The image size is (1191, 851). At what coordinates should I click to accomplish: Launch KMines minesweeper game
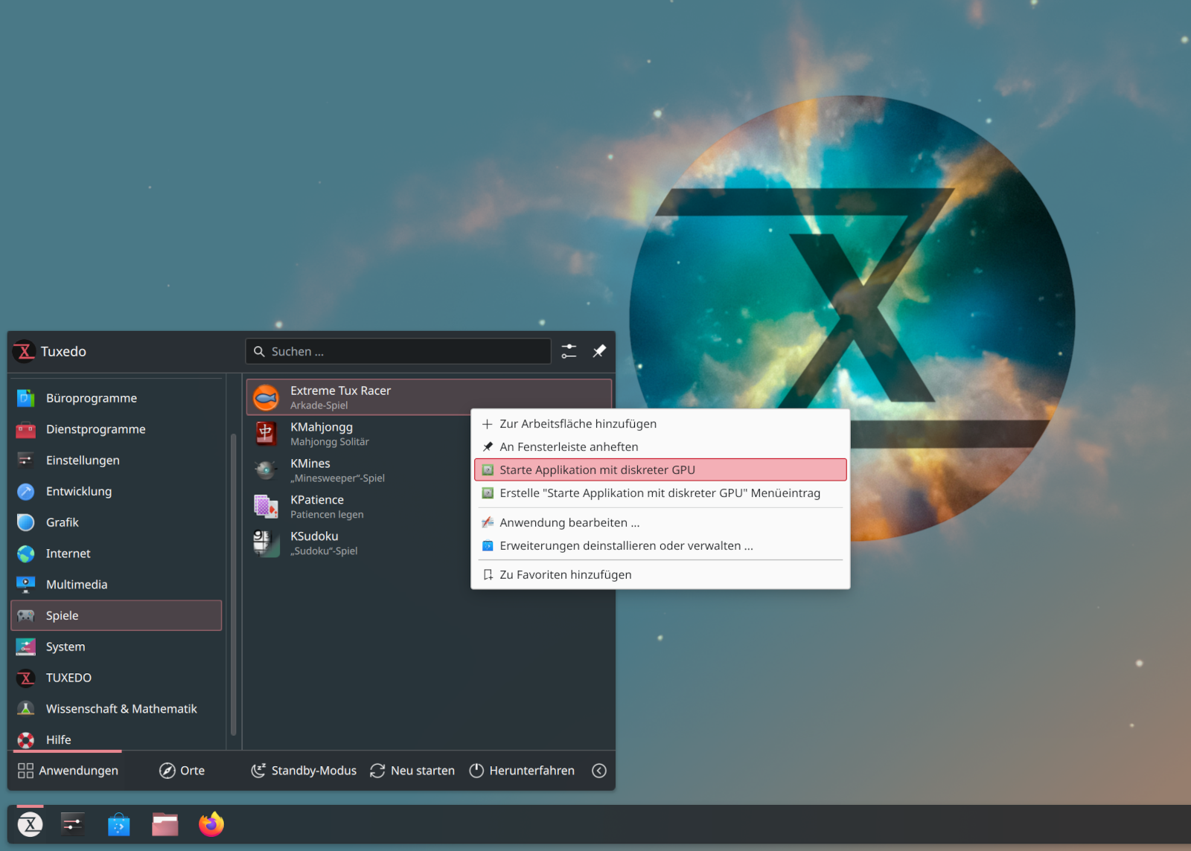[359, 470]
